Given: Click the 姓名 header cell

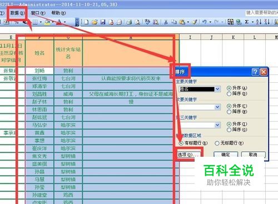Looking at the screenshot, I should click(39, 53).
